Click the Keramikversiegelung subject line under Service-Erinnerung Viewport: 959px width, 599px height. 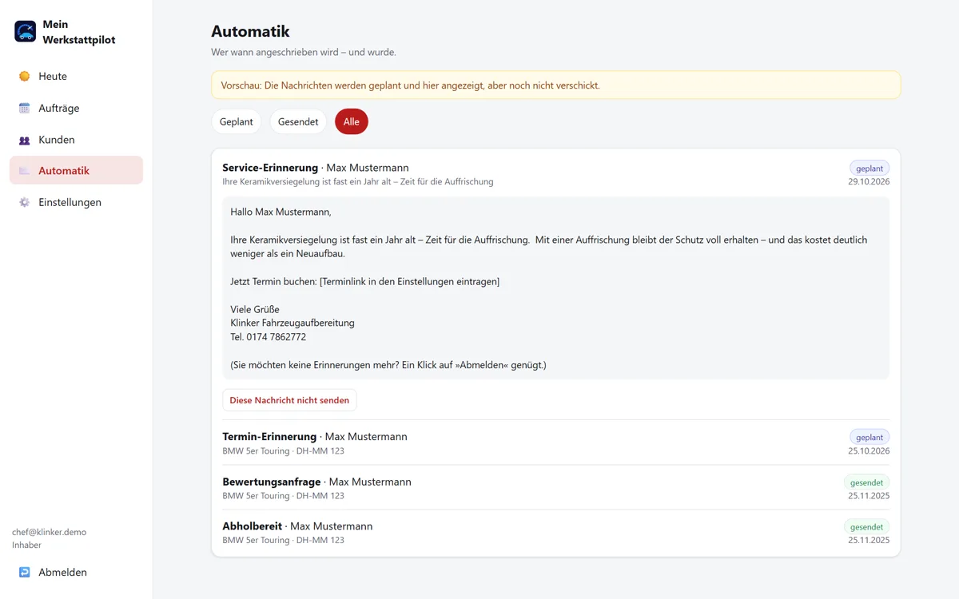click(x=358, y=182)
